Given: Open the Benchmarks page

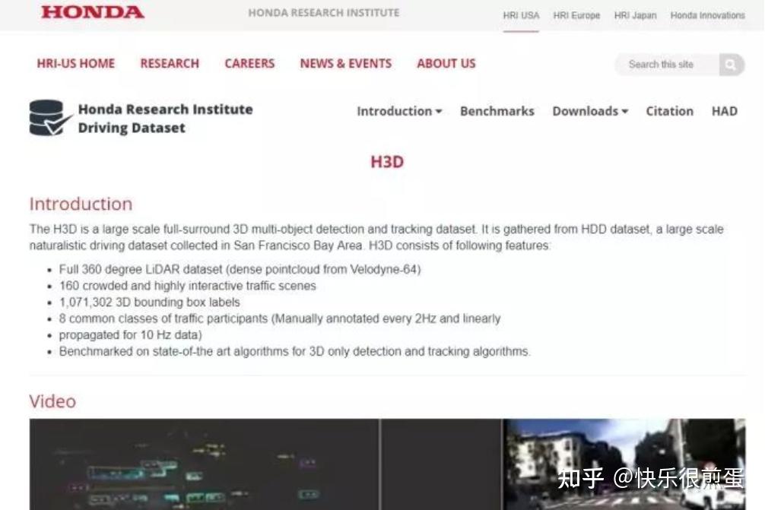Looking at the screenshot, I should [497, 111].
